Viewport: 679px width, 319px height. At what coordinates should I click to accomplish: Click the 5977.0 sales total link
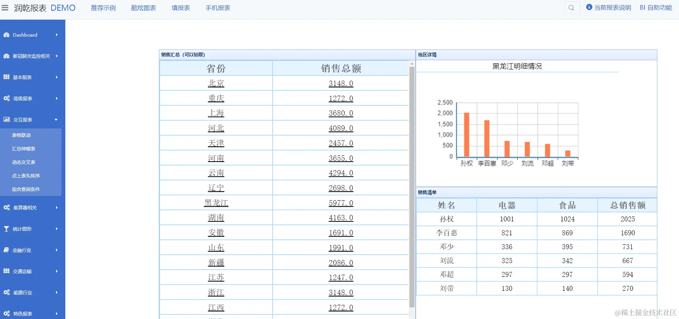(341, 203)
